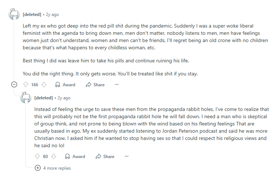Downvote the top comment with 146 points
Image resolution: width=272 pixels, height=174 pixels.
tap(44, 84)
